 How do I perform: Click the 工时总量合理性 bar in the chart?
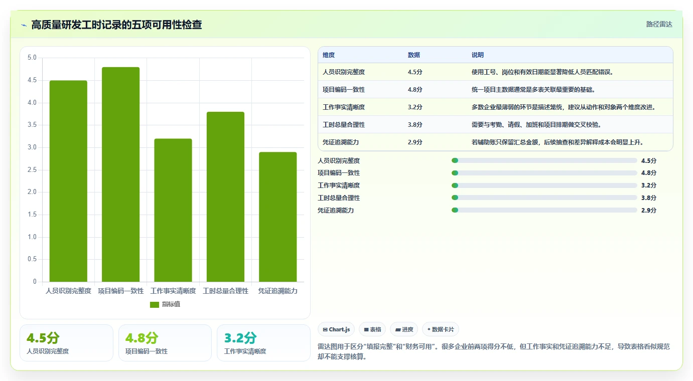(225, 197)
